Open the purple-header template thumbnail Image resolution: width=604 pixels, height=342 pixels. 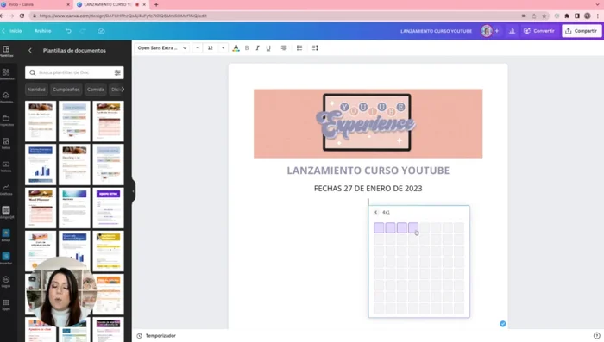click(x=108, y=208)
